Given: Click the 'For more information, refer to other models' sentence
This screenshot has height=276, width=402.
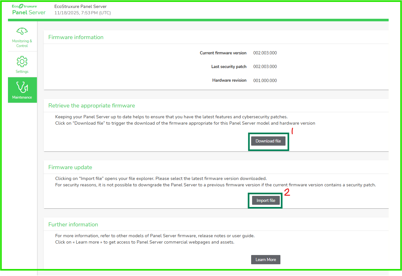Looking at the screenshot, I should [x=155, y=236].
